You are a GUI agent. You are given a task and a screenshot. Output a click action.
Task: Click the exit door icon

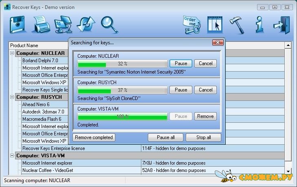coord(282,25)
